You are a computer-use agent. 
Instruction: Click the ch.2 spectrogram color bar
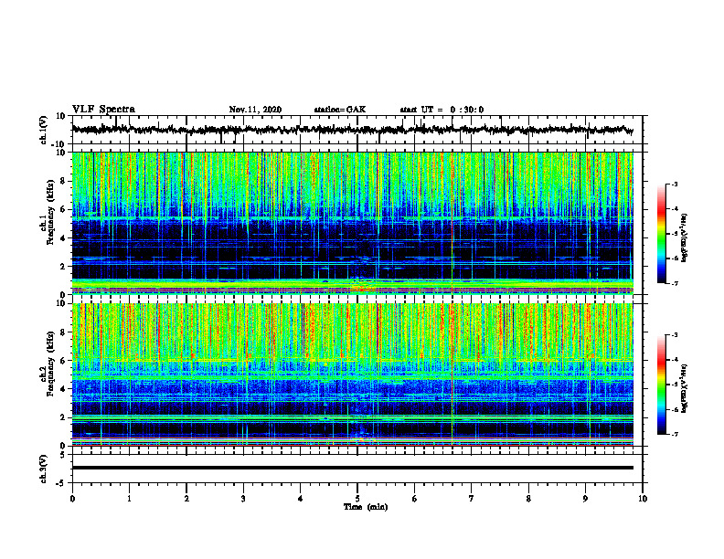662,385
